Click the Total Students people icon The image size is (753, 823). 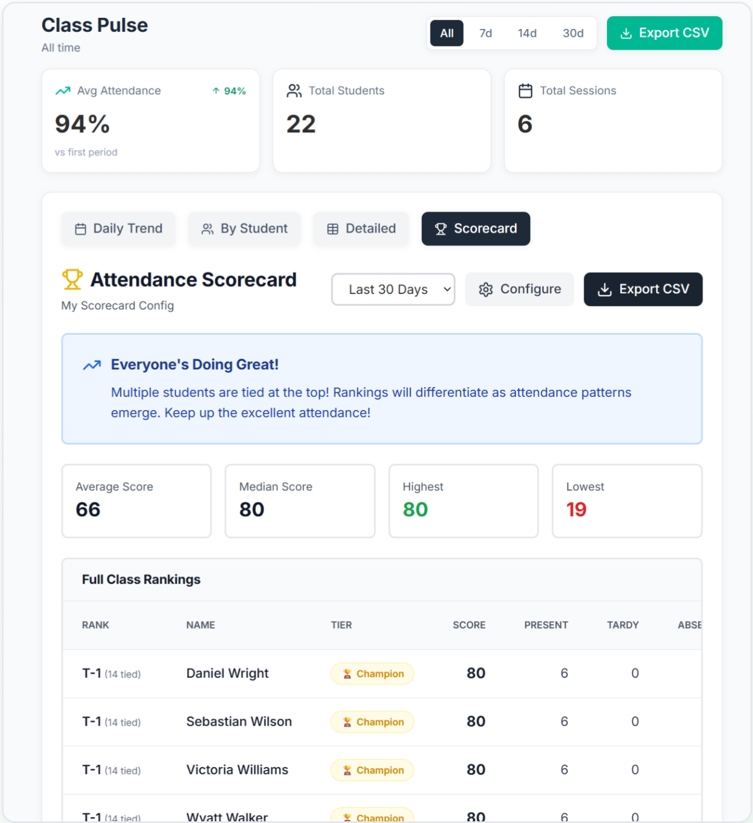point(294,90)
